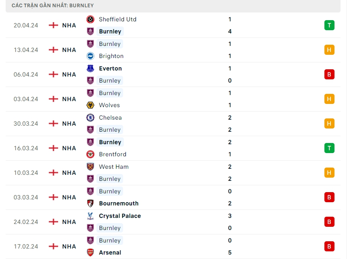The height and width of the screenshot is (259, 347).
Task: Click the Brentford club crest icon
Action: (90, 154)
